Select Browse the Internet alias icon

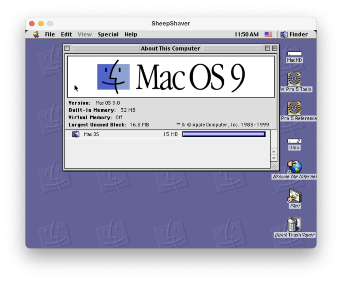tap(294, 167)
